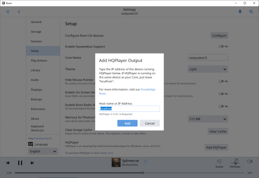Click the Clear Cache button
The image size is (259, 178).
218,132
